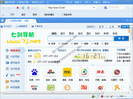
Task: Select the 百度 radio button
Action: (x=49, y=44)
